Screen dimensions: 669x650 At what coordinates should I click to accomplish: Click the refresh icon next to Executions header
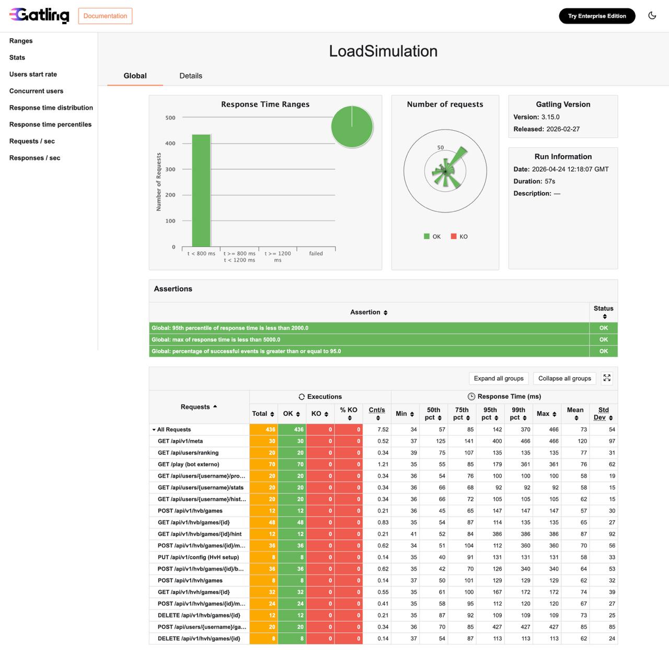click(302, 397)
